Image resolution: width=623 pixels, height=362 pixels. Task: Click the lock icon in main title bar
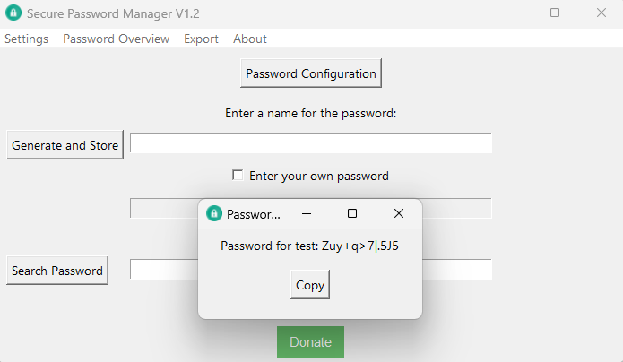pyautogui.click(x=13, y=13)
